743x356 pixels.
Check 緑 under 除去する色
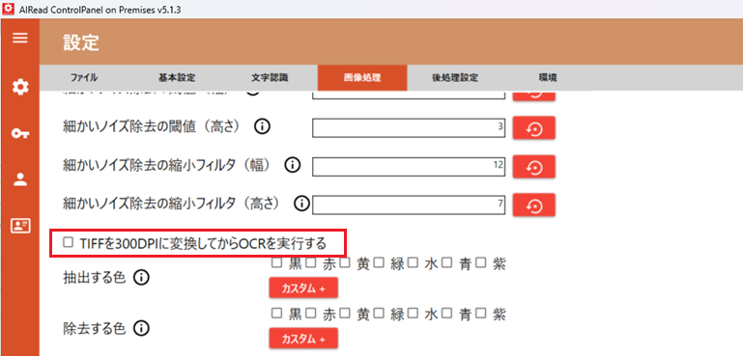coord(378,313)
